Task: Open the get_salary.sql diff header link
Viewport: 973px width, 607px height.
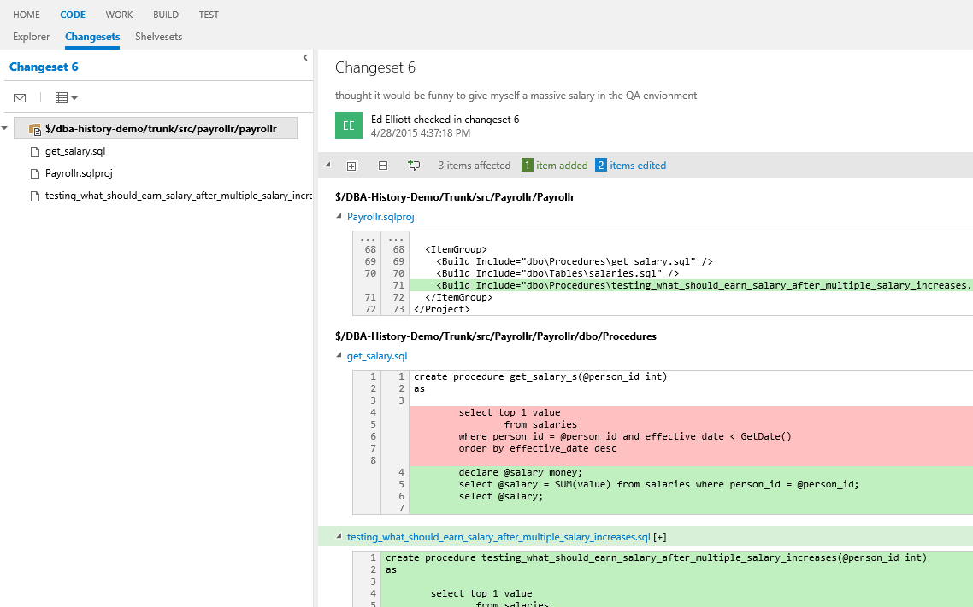Action: coord(377,356)
